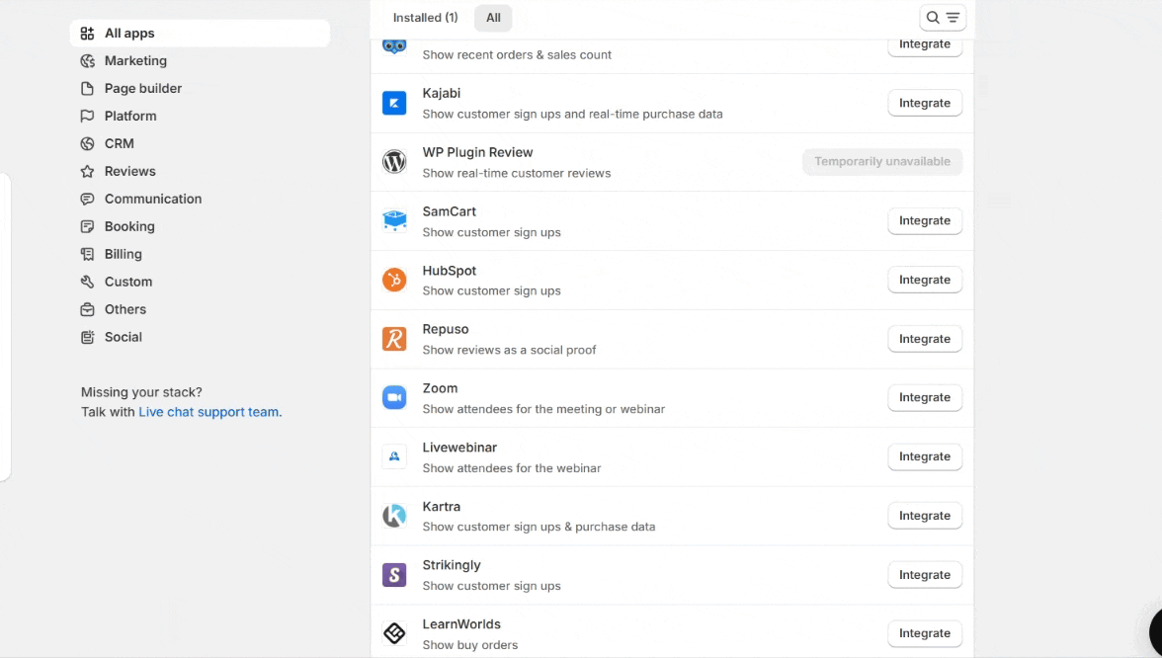Switch to the Installed (1) tab
Viewport: 1162px width, 658px height.
coord(425,18)
